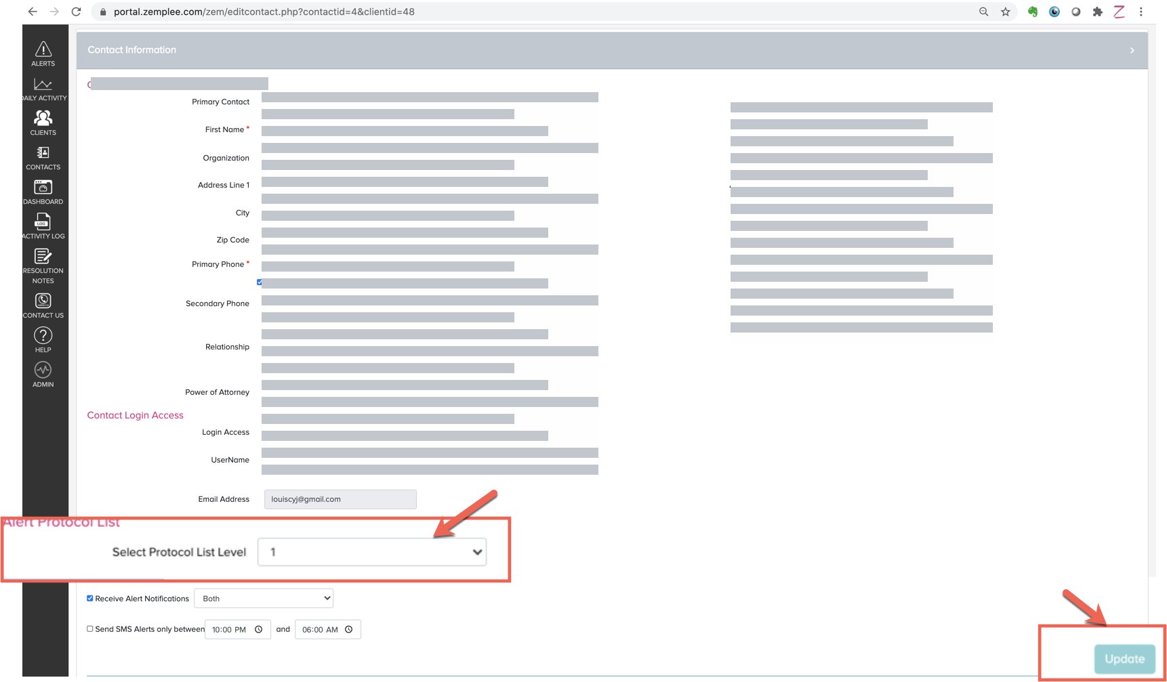The height and width of the screenshot is (682, 1167).
Task: Bookmark this page with star icon
Action: pyautogui.click(x=1006, y=12)
